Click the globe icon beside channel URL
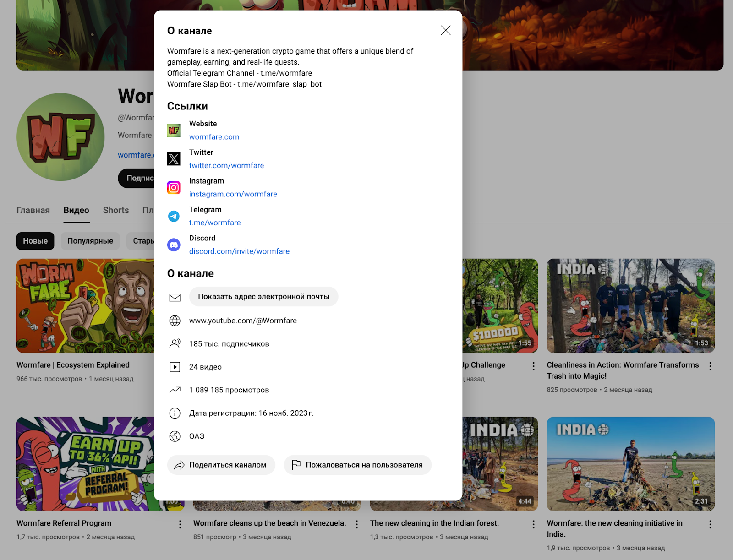This screenshot has width=733, height=560. [175, 321]
